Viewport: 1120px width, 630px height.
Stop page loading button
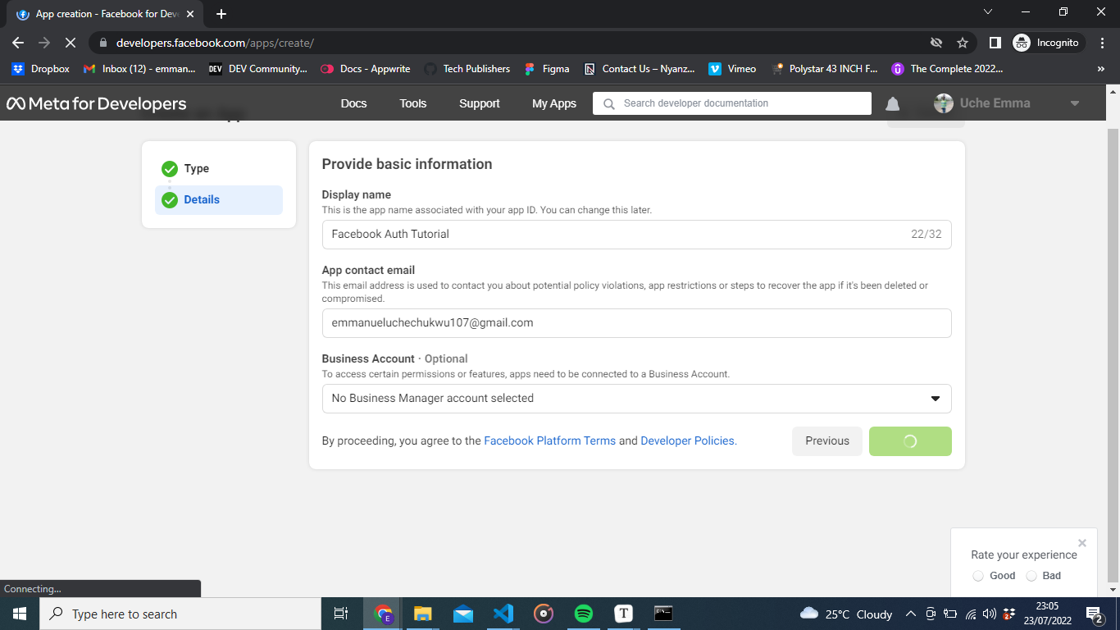(70, 43)
